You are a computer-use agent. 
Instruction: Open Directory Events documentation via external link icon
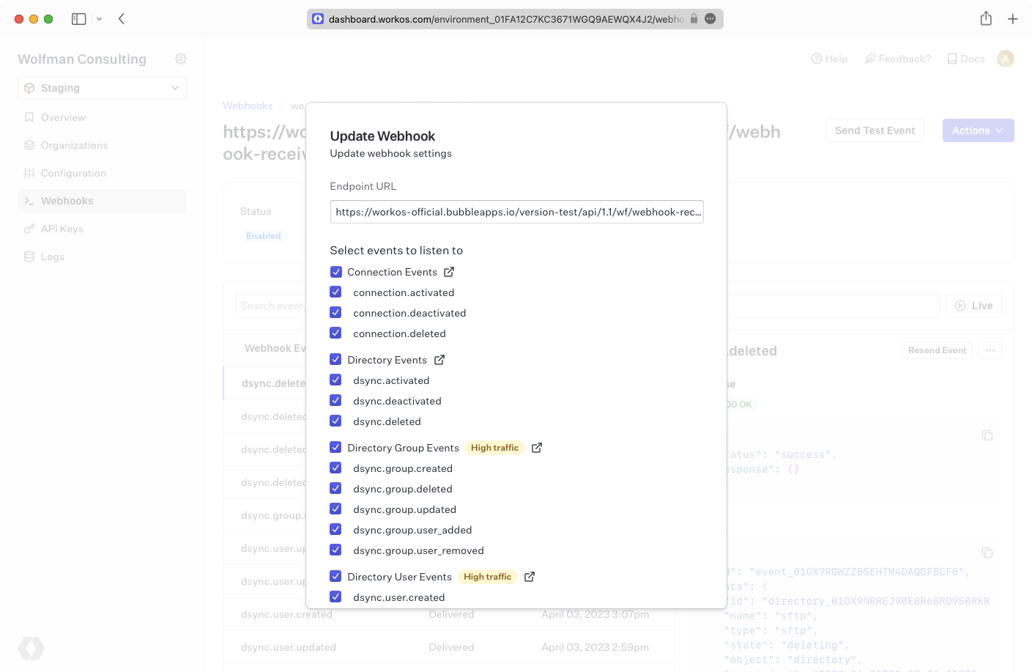pos(439,359)
